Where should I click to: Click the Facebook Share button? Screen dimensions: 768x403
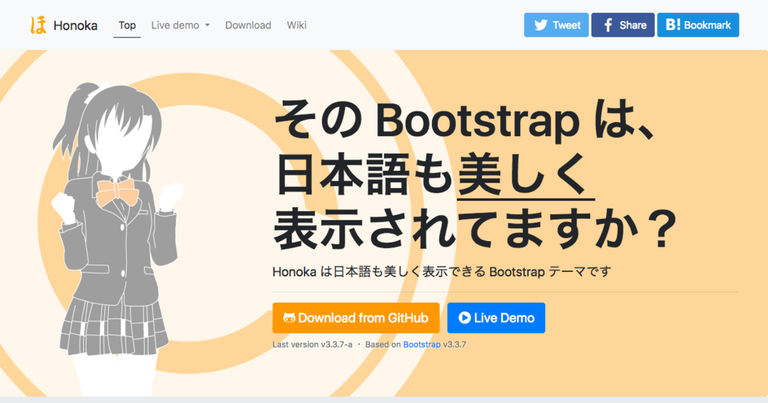622,25
